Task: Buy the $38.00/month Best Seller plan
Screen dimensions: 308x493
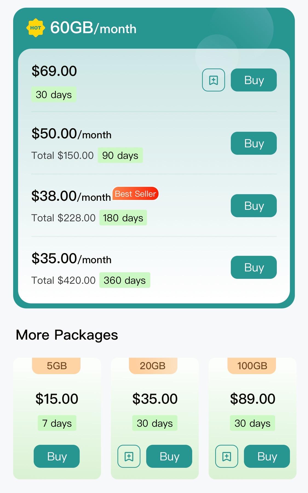Action: click(254, 206)
